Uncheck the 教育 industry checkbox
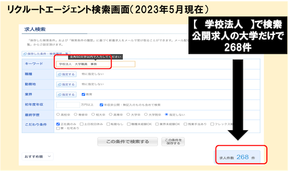The height and width of the screenshot is (171, 290). 83,94
